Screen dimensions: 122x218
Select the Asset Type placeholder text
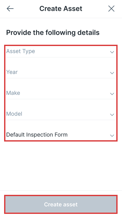[21, 51]
